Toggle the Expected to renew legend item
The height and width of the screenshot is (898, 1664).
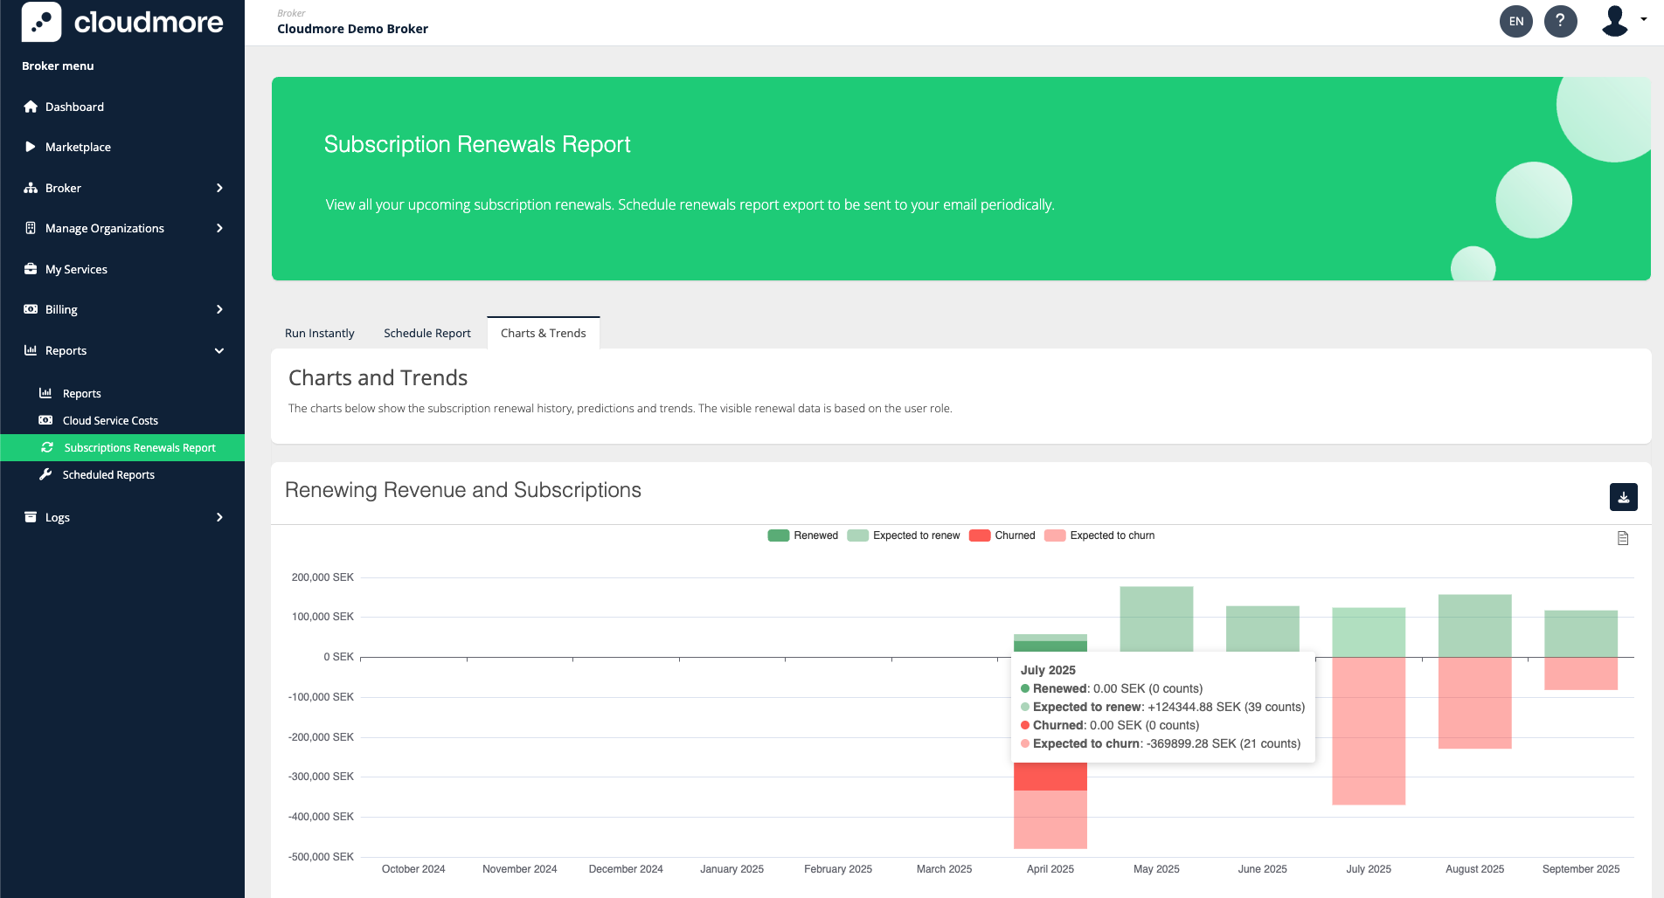click(915, 535)
